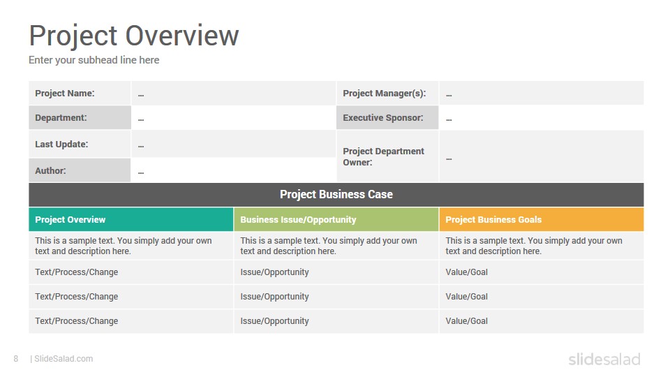Select the Last Update value cell
Screen dimensions: 670x377
233,144
